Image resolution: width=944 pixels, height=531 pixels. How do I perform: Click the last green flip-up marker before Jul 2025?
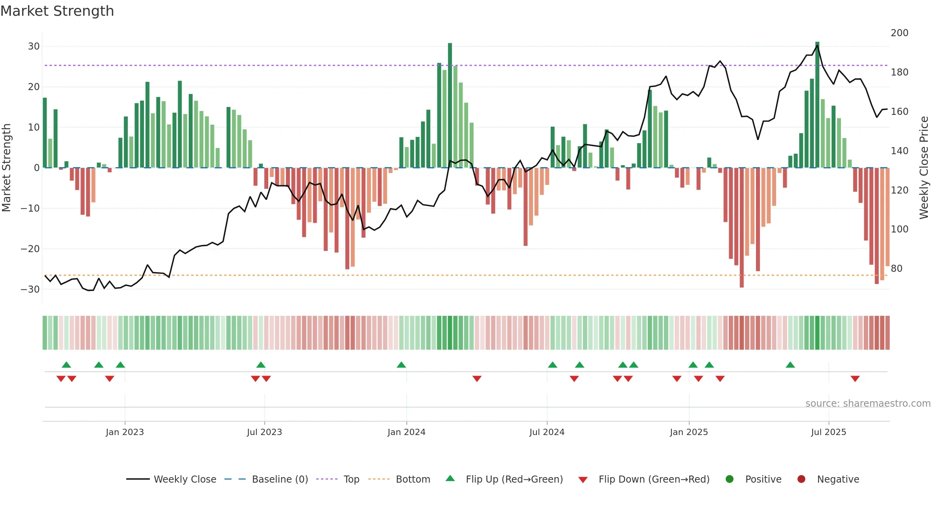(x=791, y=365)
